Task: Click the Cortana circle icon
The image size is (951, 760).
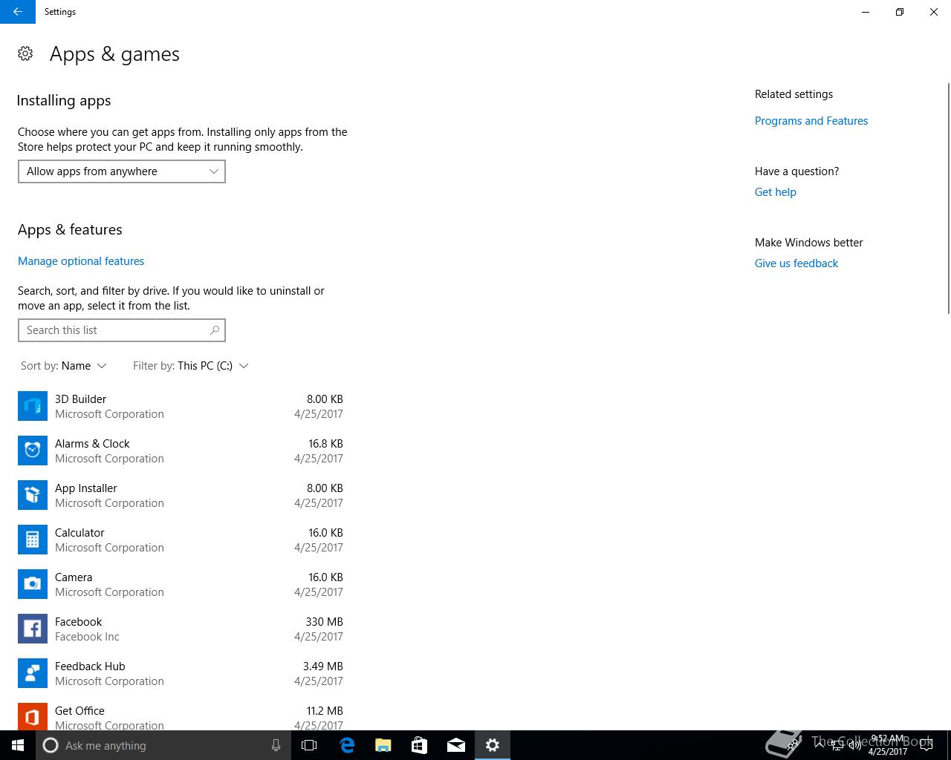Action: click(51, 745)
